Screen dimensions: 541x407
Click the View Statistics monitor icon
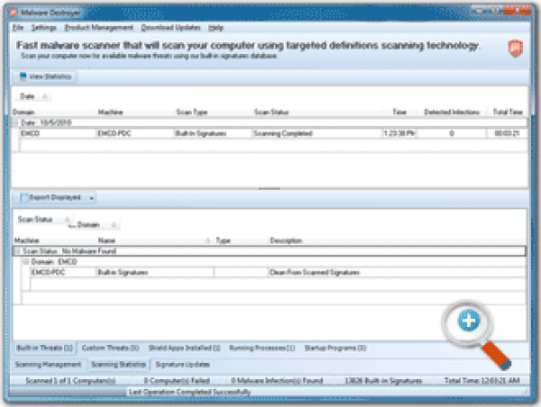point(23,77)
